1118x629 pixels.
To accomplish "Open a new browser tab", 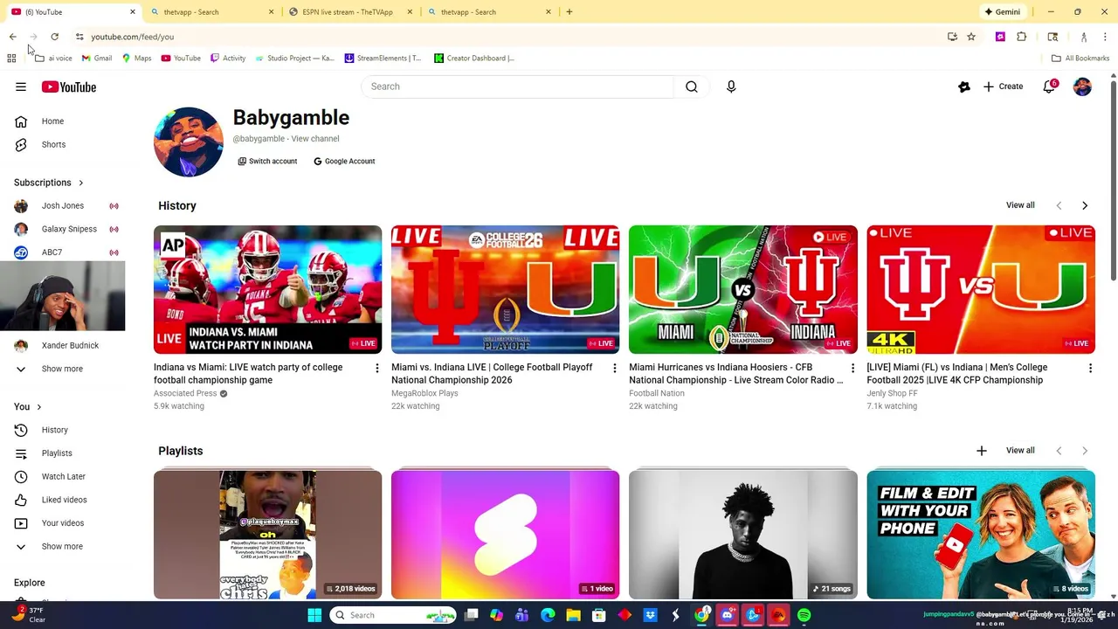I will [x=569, y=12].
